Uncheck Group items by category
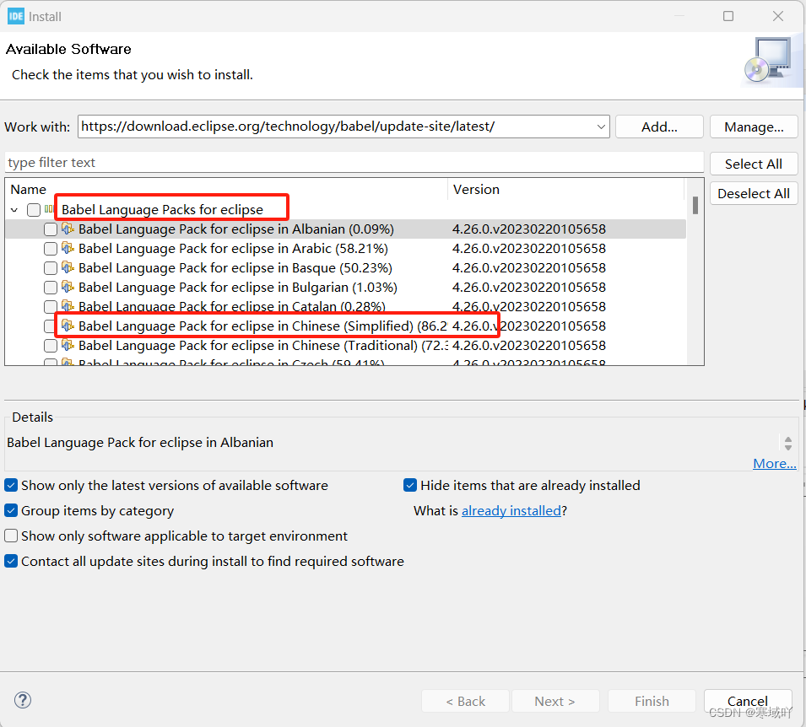The width and height of the screenshot is (806, 727). point(11,510)
